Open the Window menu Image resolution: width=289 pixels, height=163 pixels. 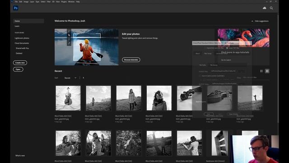(71, 2)
